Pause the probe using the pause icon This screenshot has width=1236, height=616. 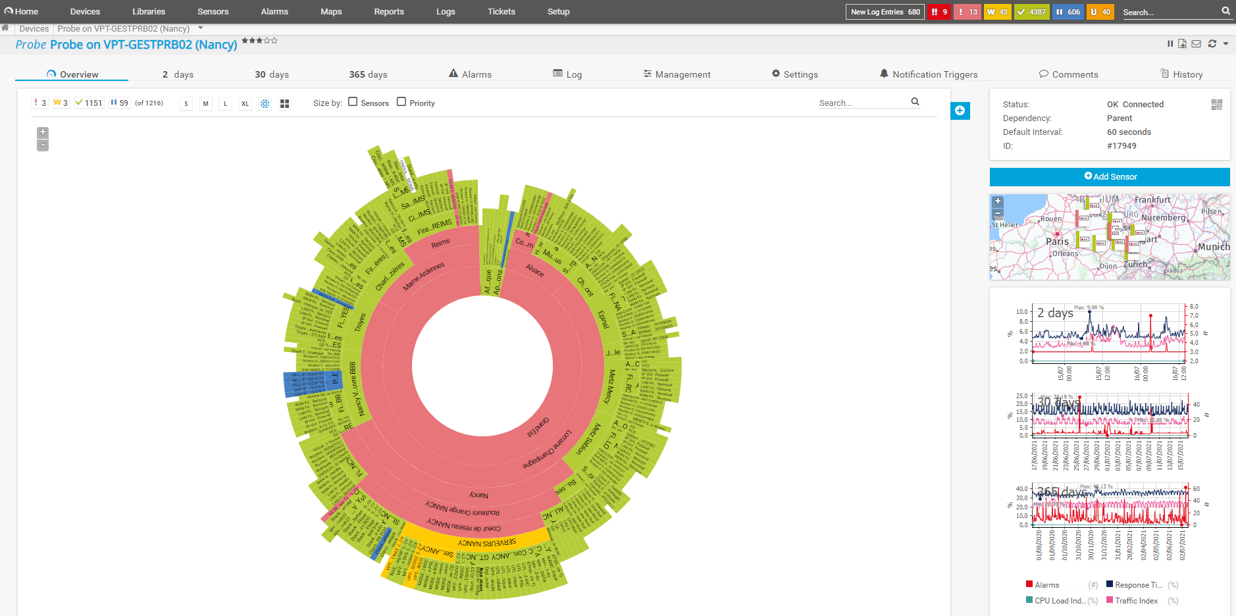[x=1170, y=43]
